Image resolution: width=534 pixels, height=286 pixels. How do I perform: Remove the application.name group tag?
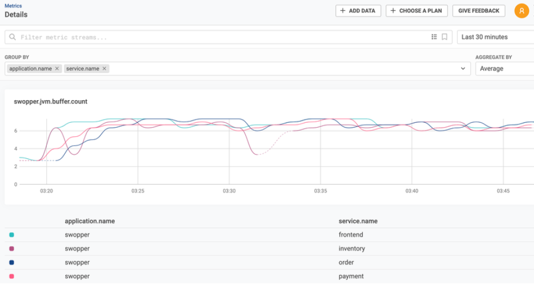tap(57, 69)
